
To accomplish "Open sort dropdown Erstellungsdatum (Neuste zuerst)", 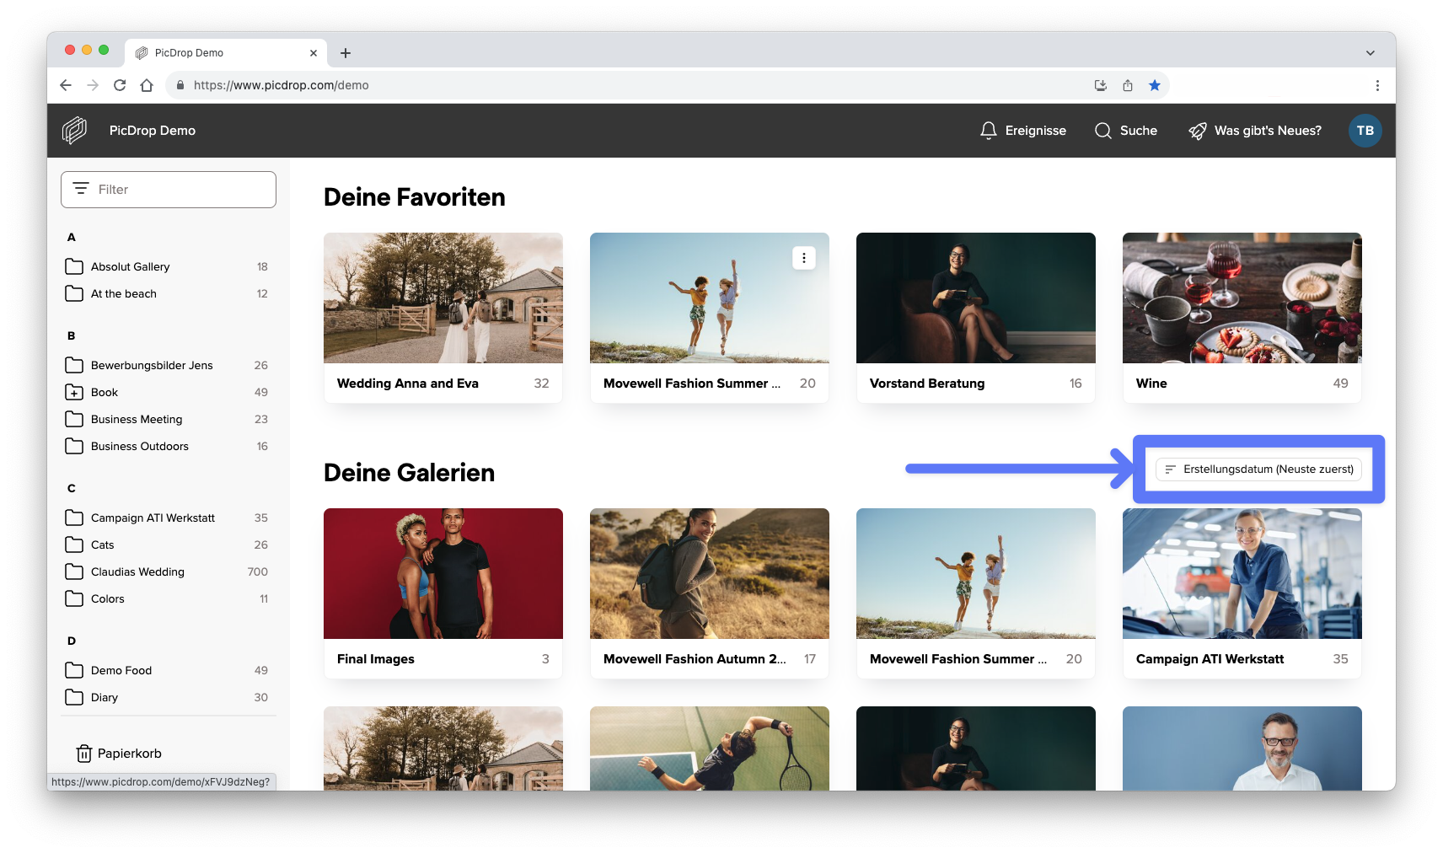I will point(1258,469).
